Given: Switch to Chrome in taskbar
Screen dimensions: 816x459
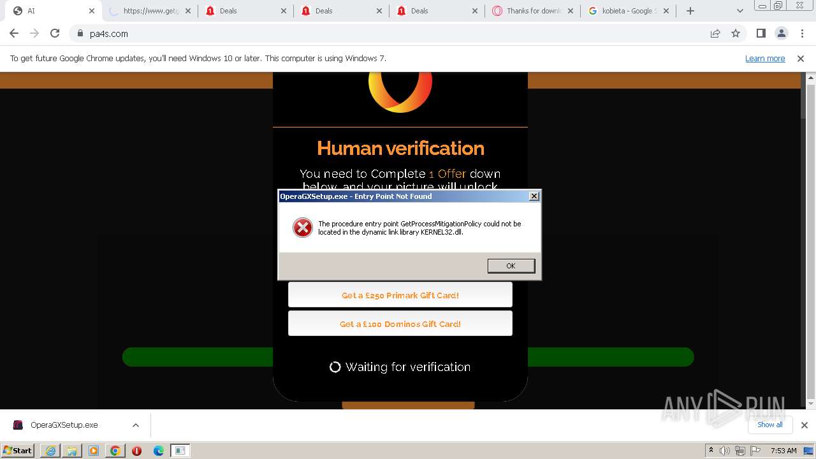Looking at the screenshot, I should click(x=115, y=451).
